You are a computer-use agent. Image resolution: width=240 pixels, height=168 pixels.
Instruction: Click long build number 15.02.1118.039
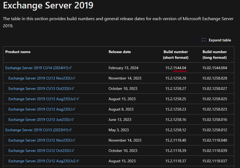pos(214,151)
